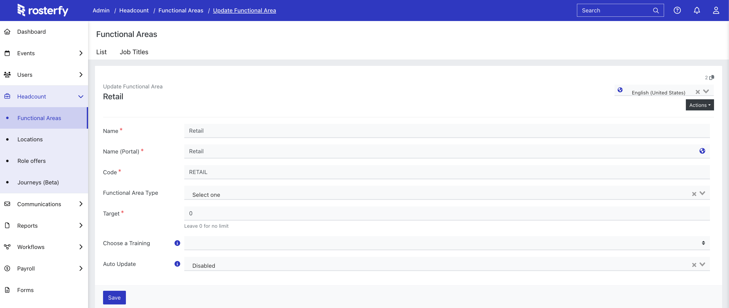
Task: Open the user profile icon
Action: click(x=716, y=10)
